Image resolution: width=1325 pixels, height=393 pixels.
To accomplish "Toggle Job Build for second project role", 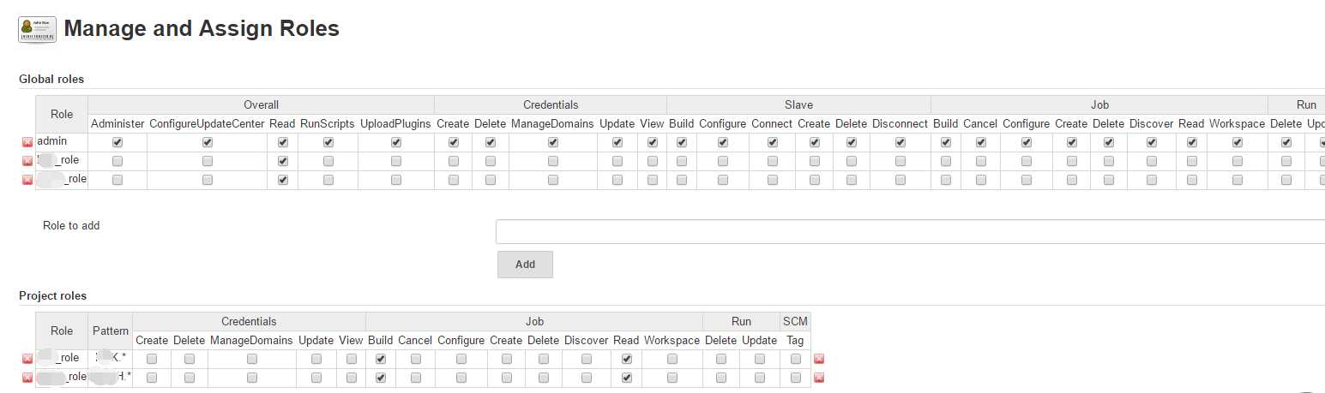I will tap(380, 378).
